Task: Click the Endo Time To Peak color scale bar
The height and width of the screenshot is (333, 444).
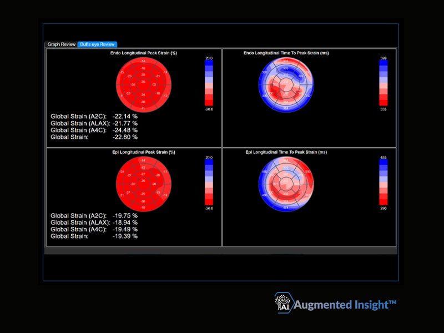Action: click(384, 83)
